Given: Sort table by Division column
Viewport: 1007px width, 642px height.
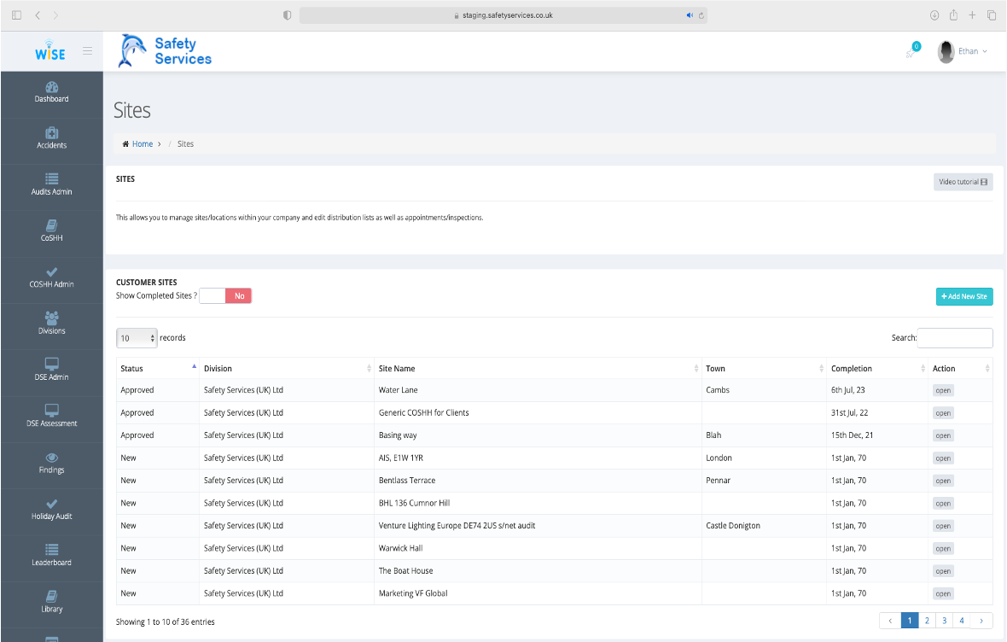Looking at the screenshot, I should pos(287,368).
